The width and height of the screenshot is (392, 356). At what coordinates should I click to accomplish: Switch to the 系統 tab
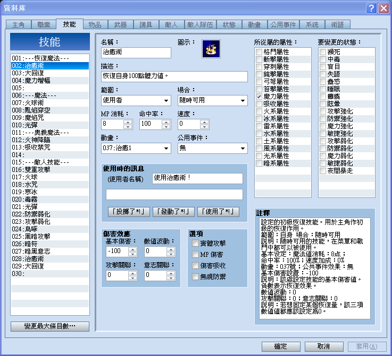tap(312, 25)
